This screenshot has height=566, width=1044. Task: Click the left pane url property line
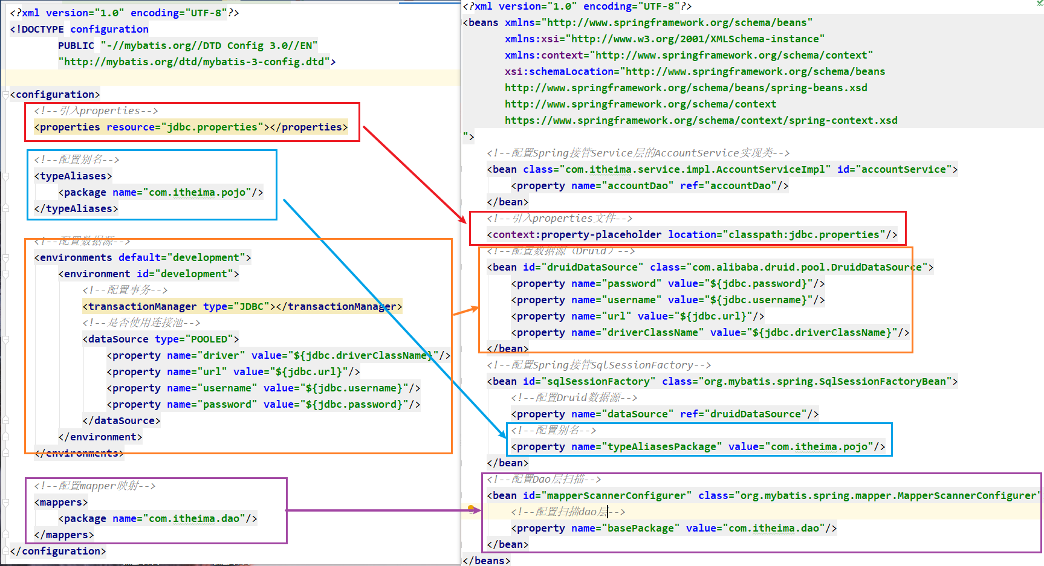click(x=233, y=371)
